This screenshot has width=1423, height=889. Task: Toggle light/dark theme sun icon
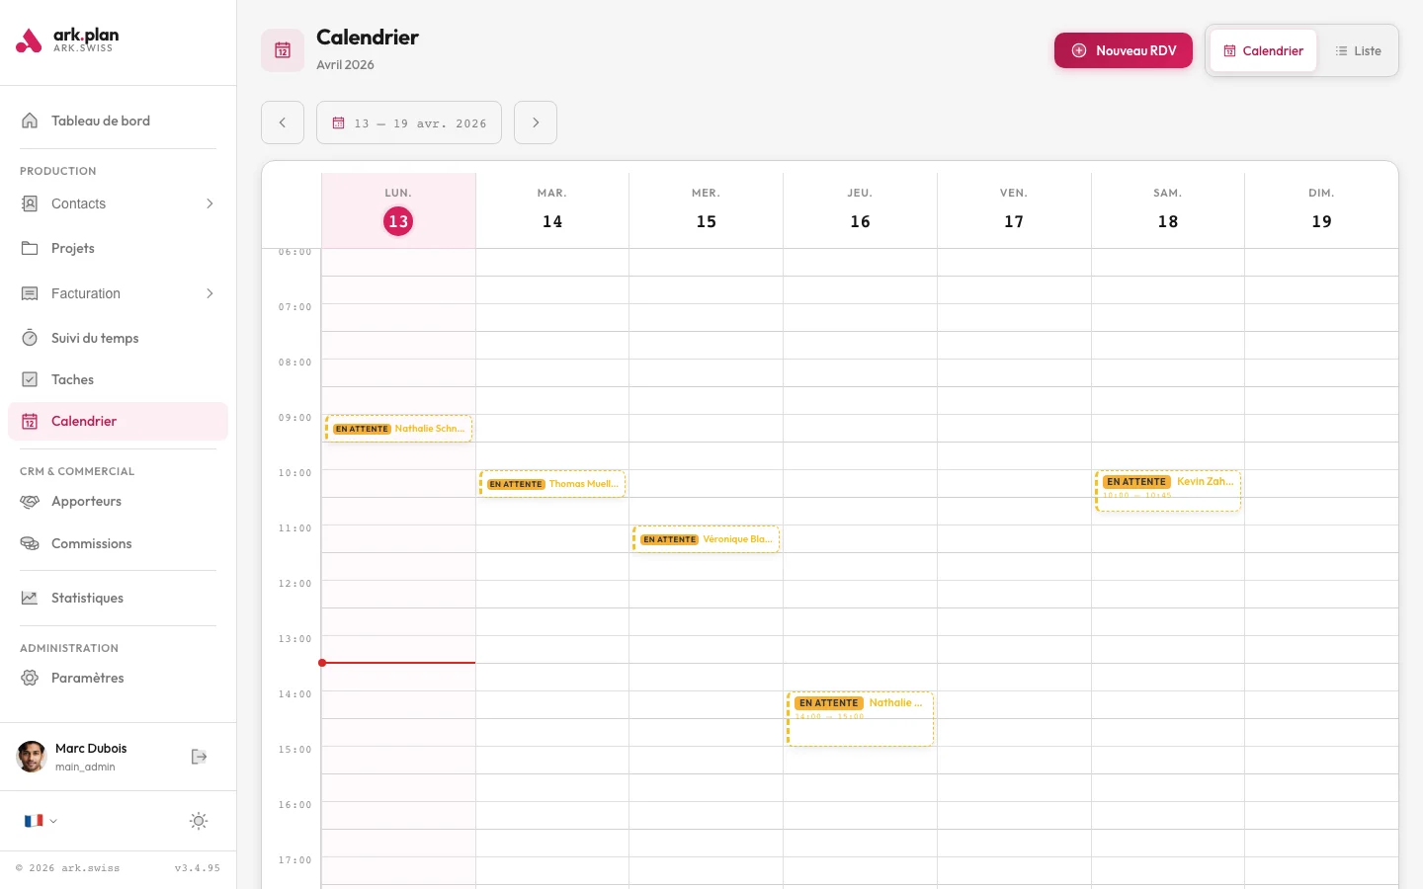point(199,821)
